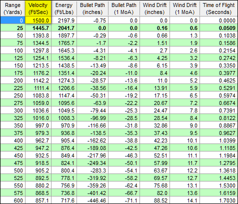Select the Bullet Path (inches) header
Image resolution: width=238 pixels, height=204 pixels.
click(x=92, y=8)
